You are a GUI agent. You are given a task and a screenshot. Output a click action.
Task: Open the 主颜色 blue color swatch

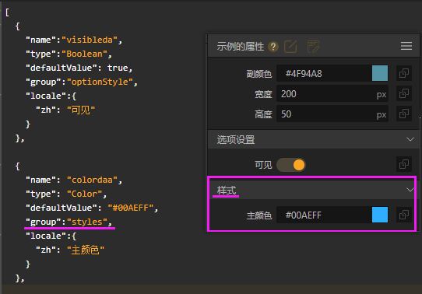(x=380, y=215)
